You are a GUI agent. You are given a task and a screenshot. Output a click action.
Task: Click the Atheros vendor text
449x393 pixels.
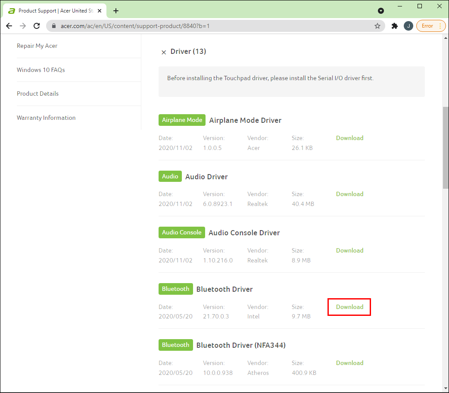tap(258, 373)
